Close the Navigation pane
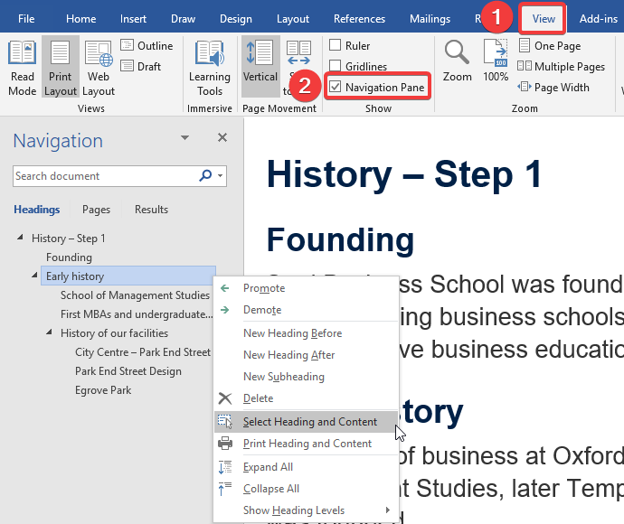This screenshot has height=524, width=624. click(x=222, y=137)
